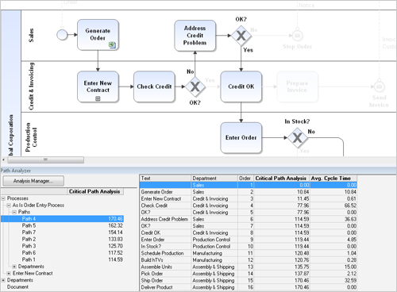The image size is (397, 292).
Task: Select the Ship Order table row
Action: click(249, 281)
